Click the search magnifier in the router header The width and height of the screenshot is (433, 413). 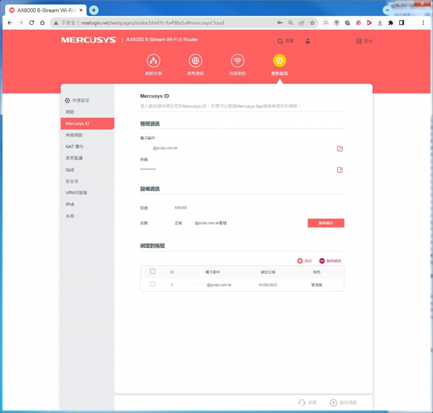click(280, 41)
